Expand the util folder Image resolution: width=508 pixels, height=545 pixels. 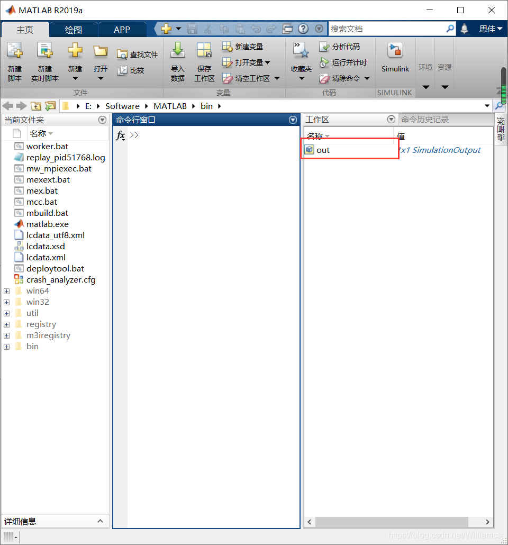pyautogui.click(x=6, y=314)
